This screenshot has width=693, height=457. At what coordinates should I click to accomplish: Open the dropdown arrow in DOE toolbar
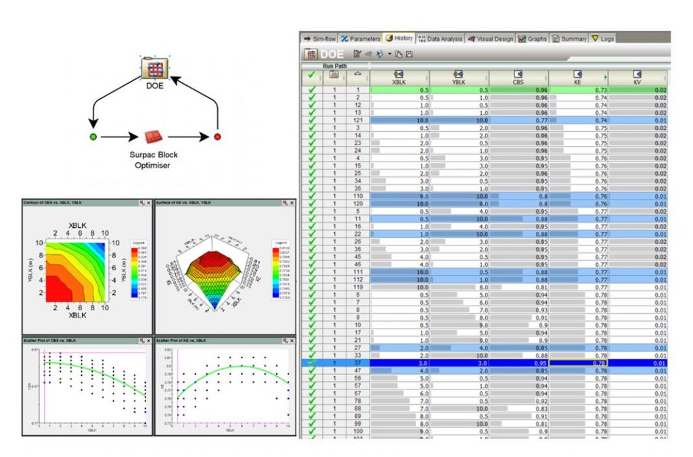click(390, 54)
